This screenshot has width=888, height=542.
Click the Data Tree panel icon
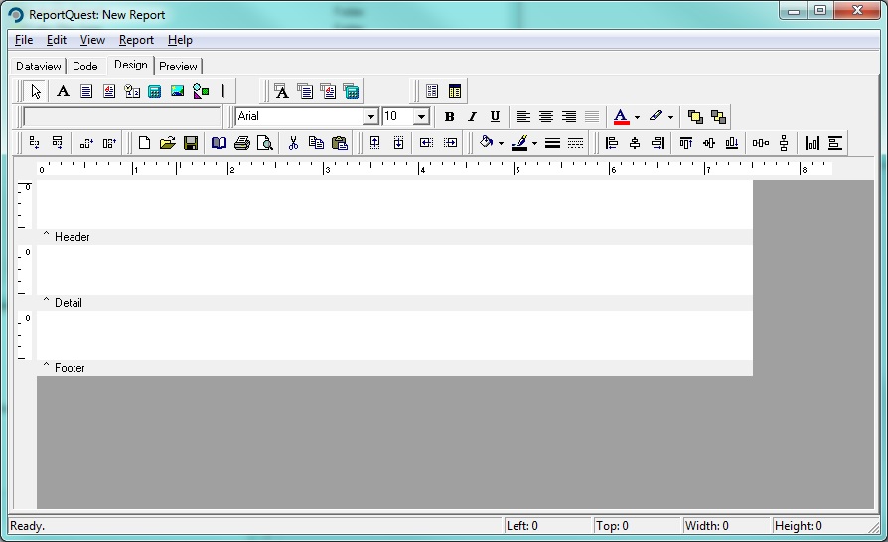point(455,91)
